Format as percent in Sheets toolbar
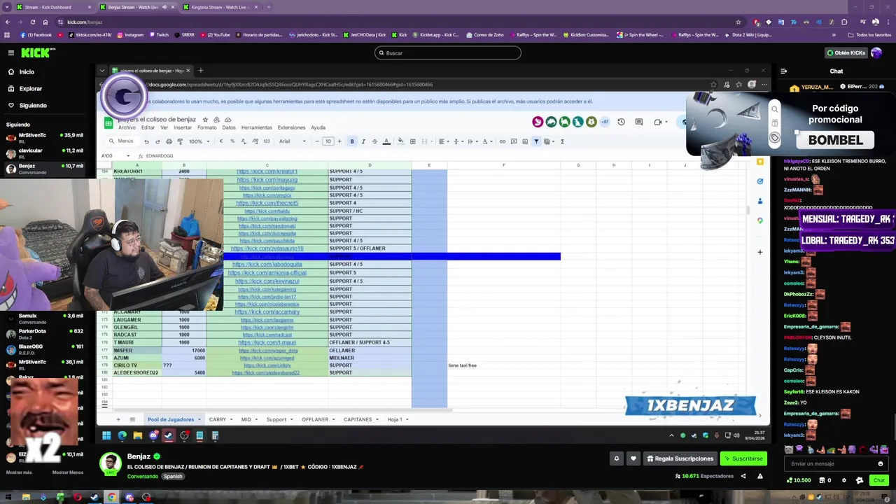 (232, 141)
